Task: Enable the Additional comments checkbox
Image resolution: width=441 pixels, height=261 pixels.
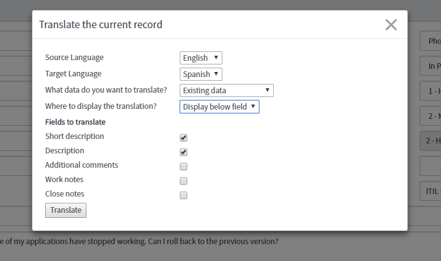Action: 184,166
